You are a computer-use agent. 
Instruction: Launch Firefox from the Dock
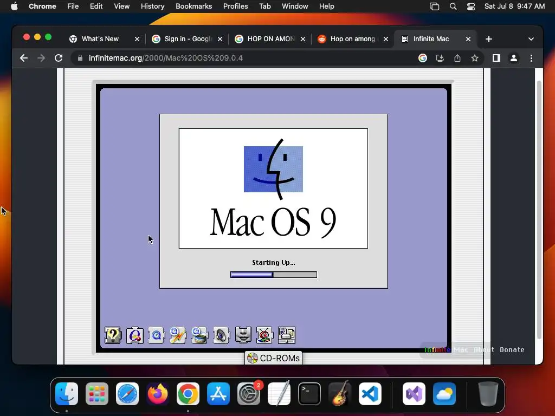(158, 393)
